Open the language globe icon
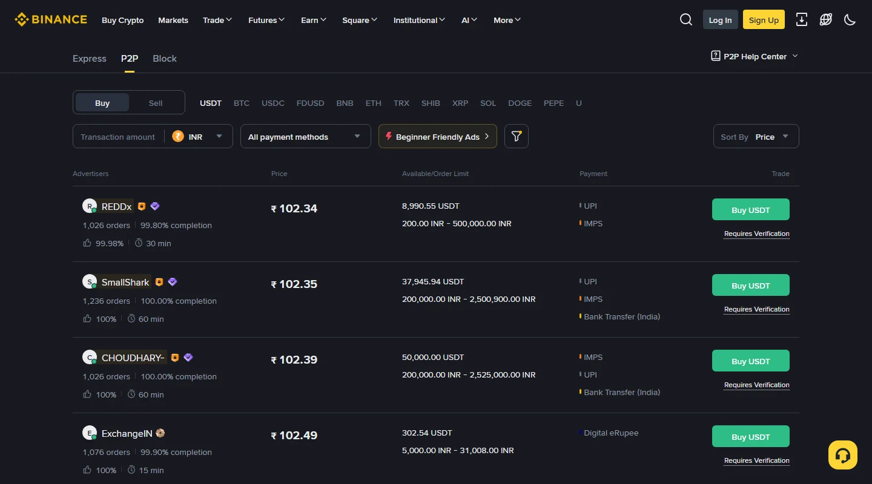 (x=826, y=19)
